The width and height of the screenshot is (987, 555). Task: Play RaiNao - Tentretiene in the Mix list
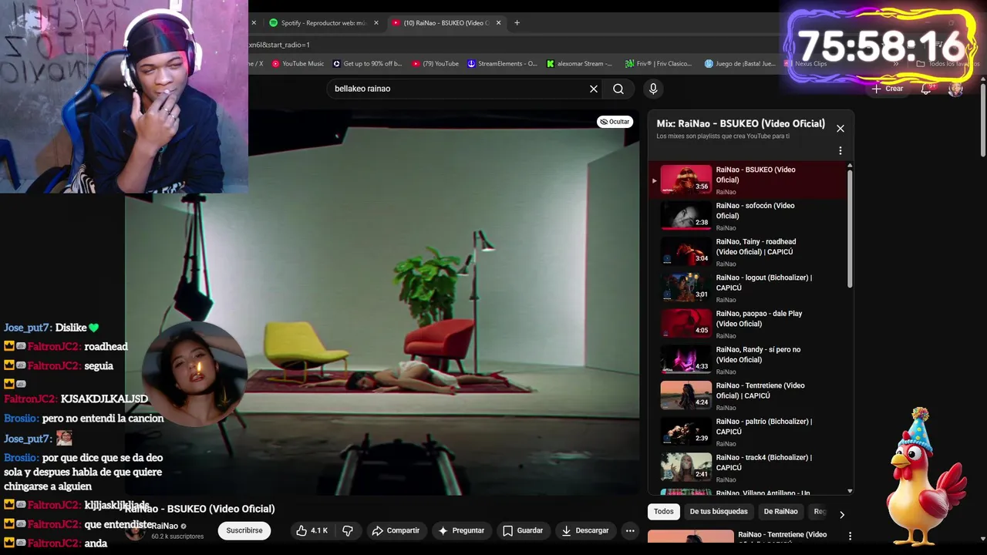pyautogui.click(x=748, y=395)
